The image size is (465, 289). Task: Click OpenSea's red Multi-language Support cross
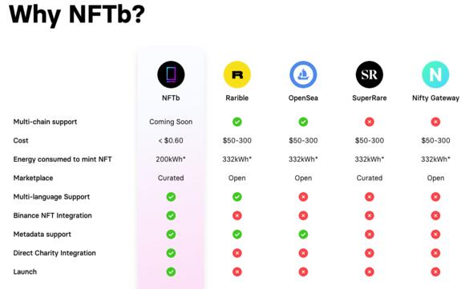tap(303, 197)
